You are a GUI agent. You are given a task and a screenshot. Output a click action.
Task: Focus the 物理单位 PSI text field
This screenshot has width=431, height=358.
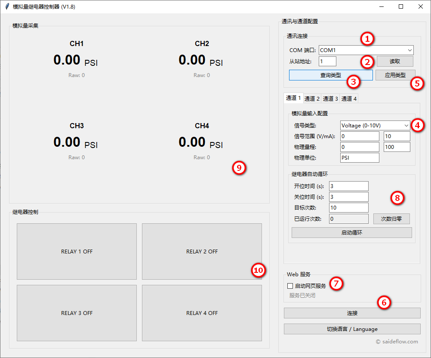[x=359, y=157]
